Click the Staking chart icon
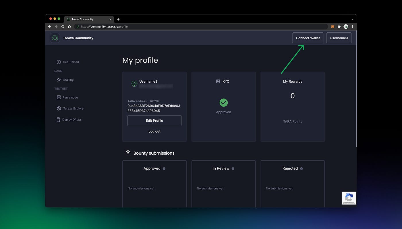Image resolution: width=402 pixels, height=229 pixels. point(59,80)
